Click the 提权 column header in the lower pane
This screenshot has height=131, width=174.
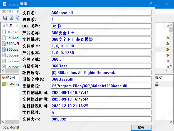158,78
